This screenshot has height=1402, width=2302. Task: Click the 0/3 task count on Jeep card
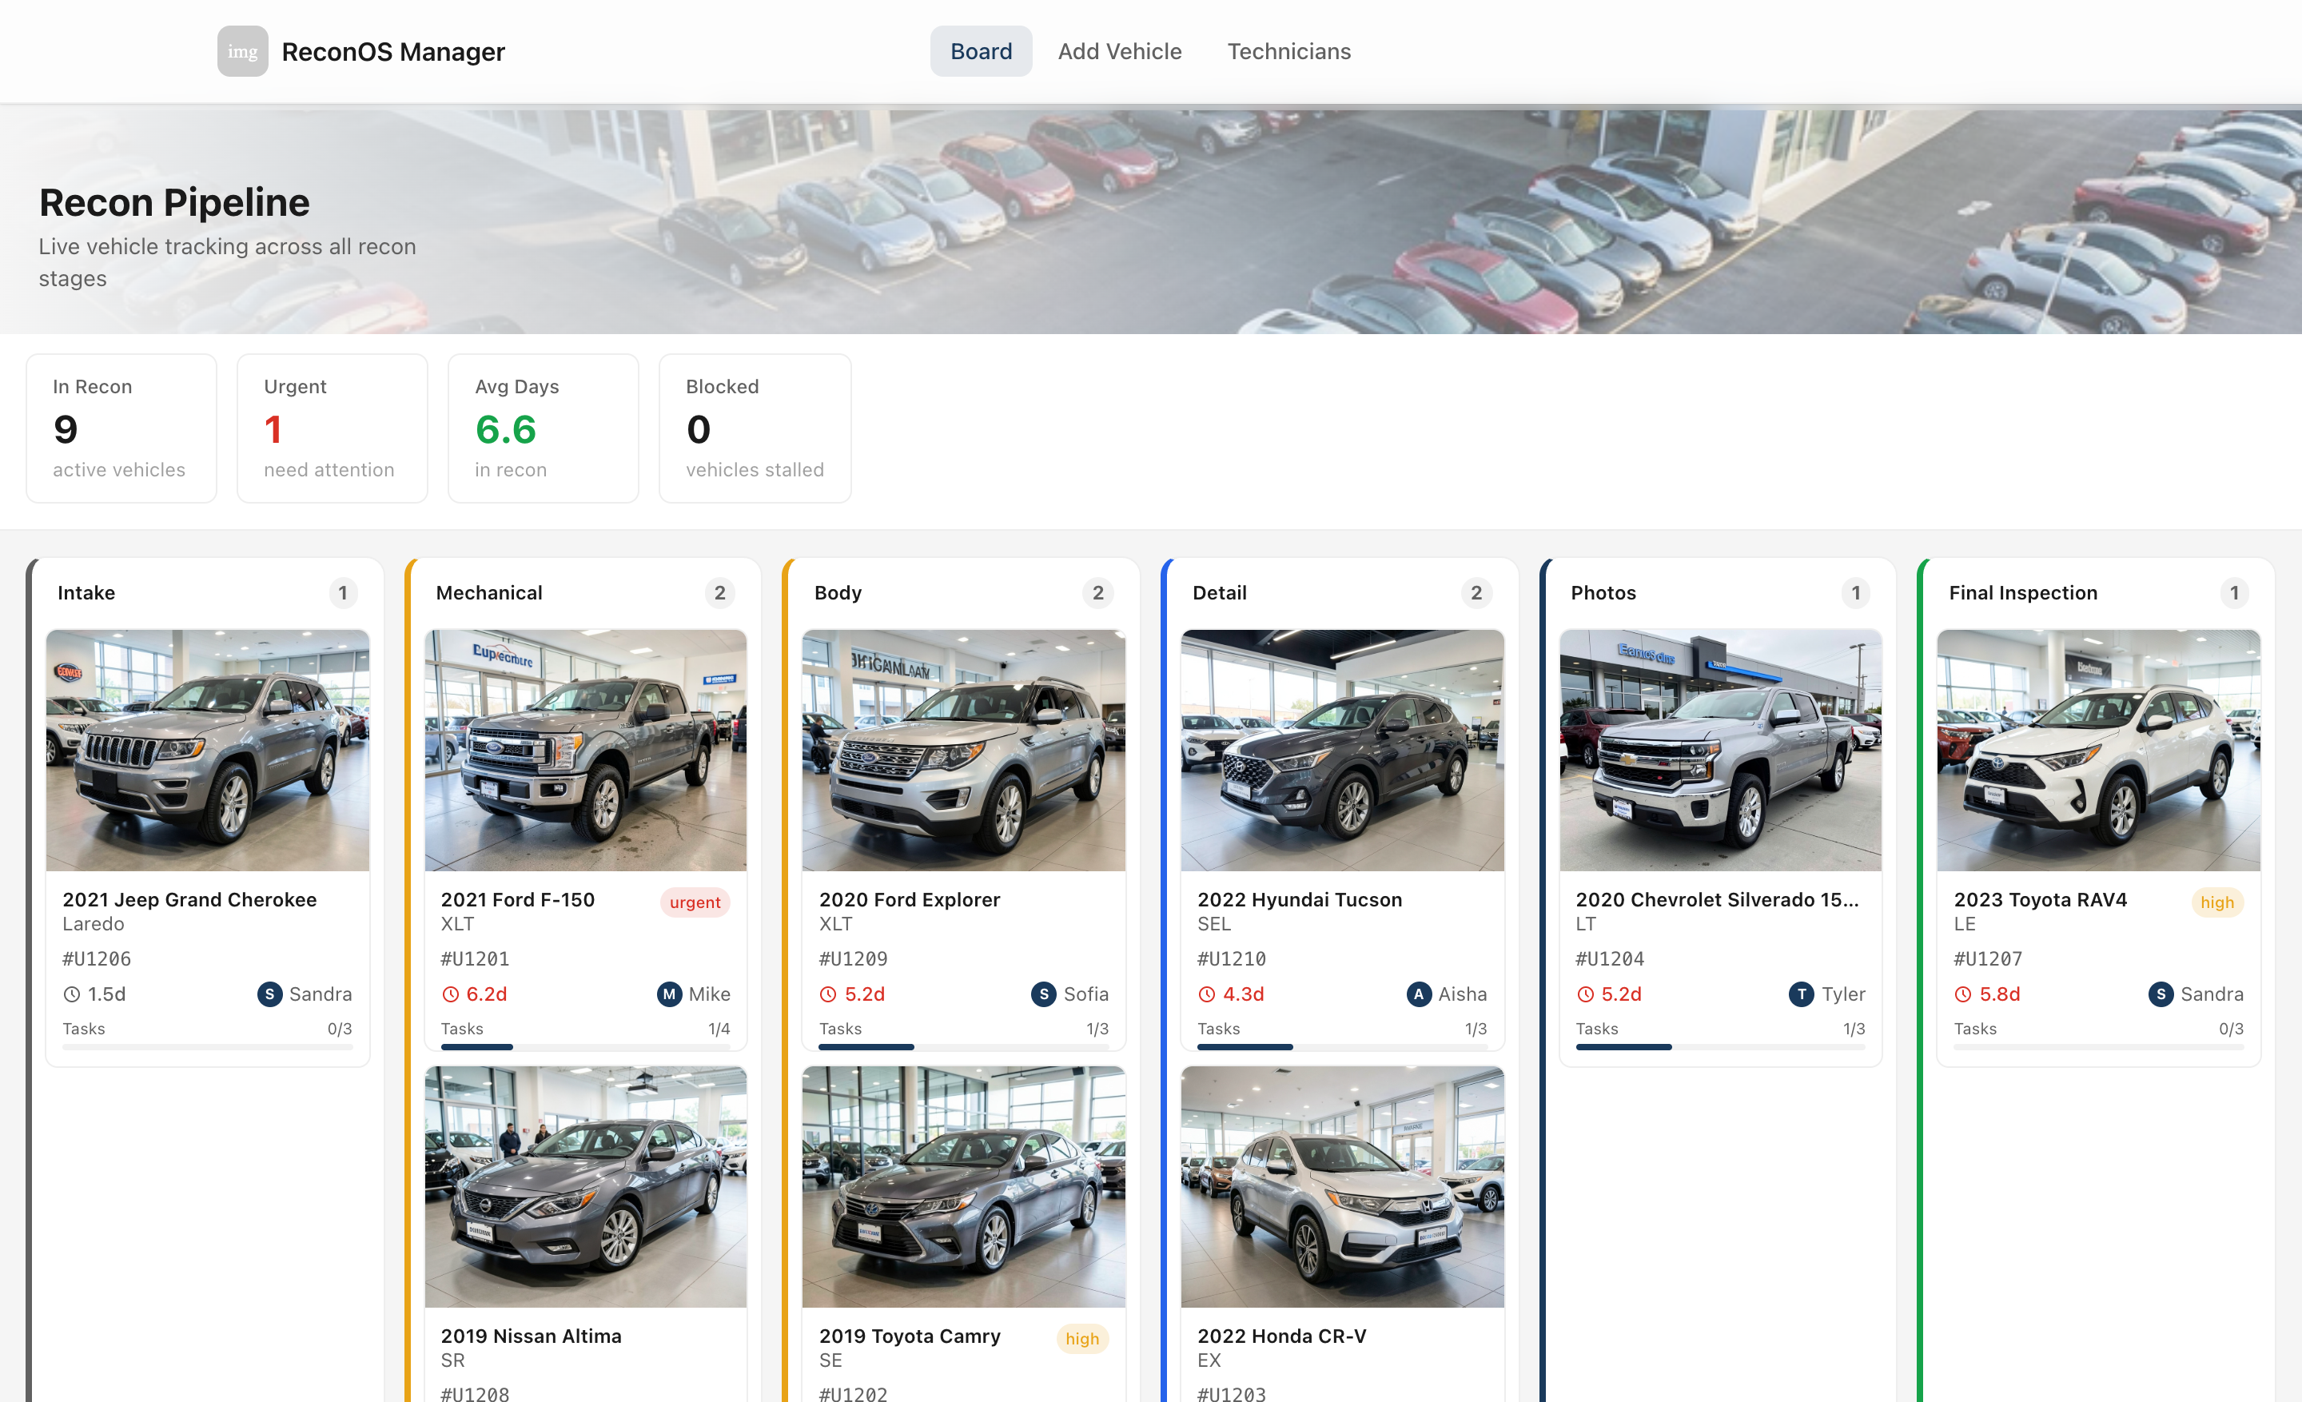click(339, 1029)
